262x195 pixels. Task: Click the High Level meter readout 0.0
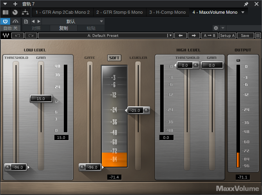coord(166,138)
